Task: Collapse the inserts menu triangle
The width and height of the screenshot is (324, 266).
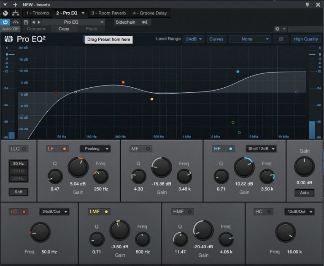Action: (x=5, y=5)
